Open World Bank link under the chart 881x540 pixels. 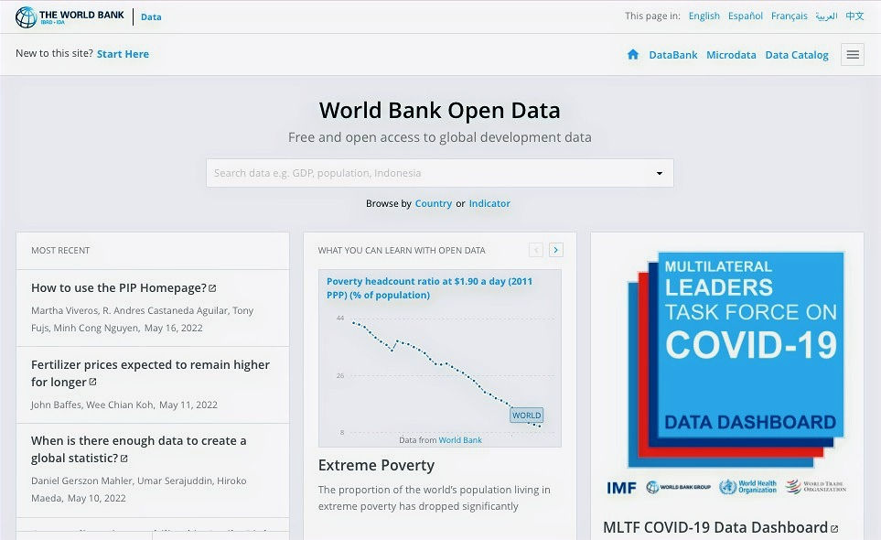pos(460,440)
